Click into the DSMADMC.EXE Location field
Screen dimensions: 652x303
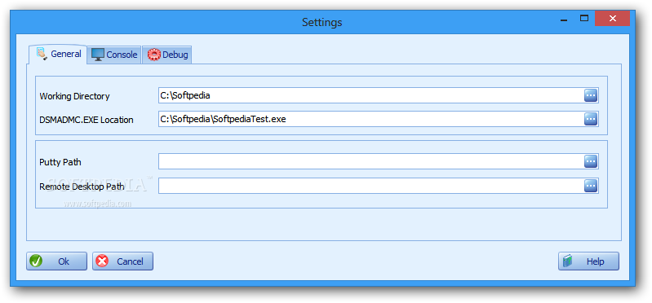pos(371,119)
